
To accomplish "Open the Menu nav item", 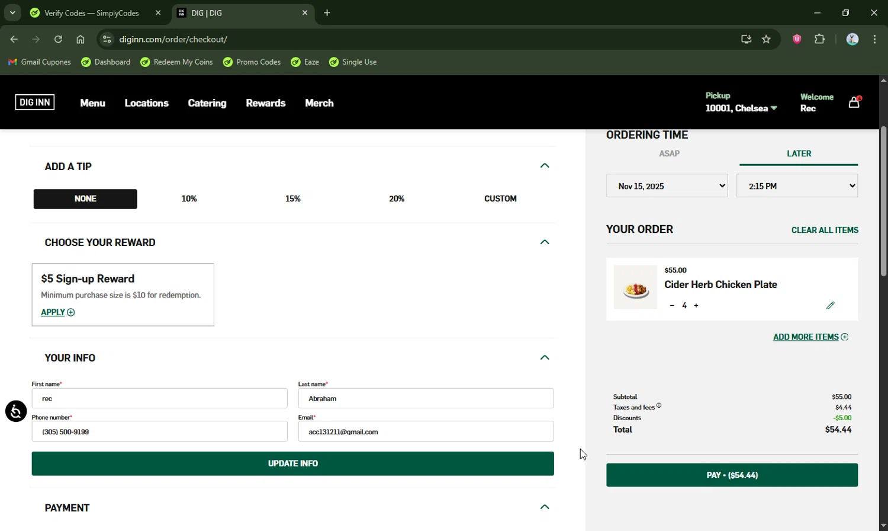I will 93,103.
